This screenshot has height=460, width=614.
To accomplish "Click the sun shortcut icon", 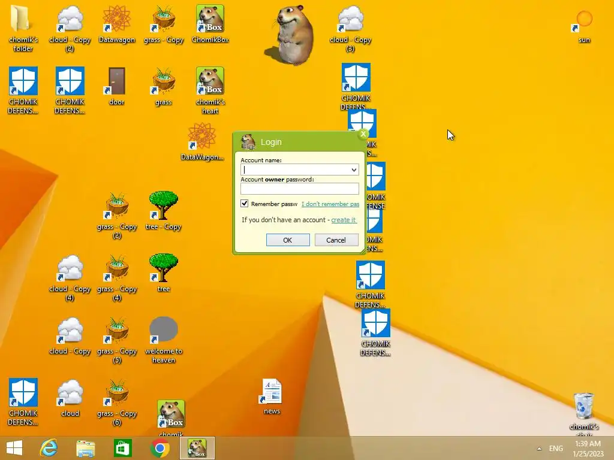I will click(584, 26).
